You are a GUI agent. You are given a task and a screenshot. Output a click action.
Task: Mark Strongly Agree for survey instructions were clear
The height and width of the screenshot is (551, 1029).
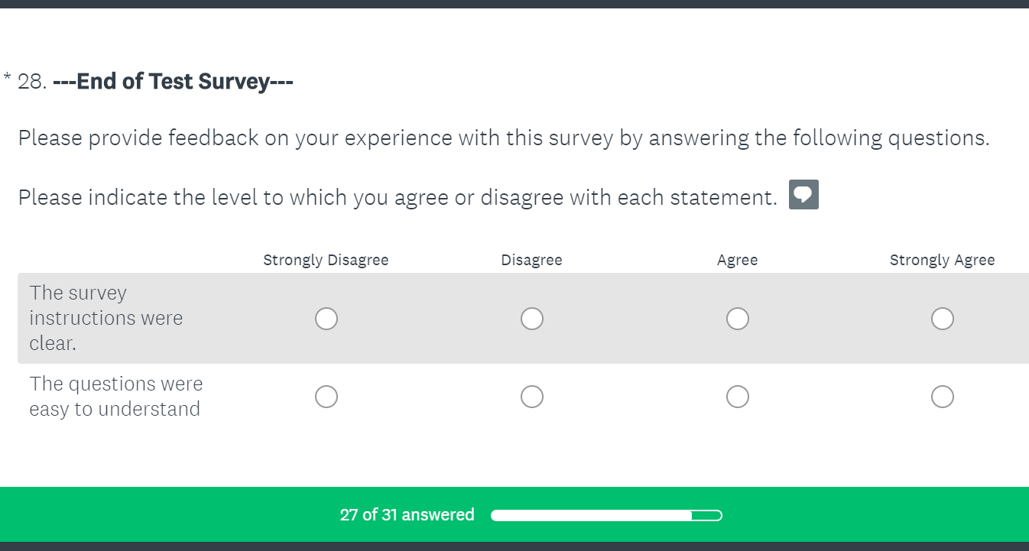(943, 319)
